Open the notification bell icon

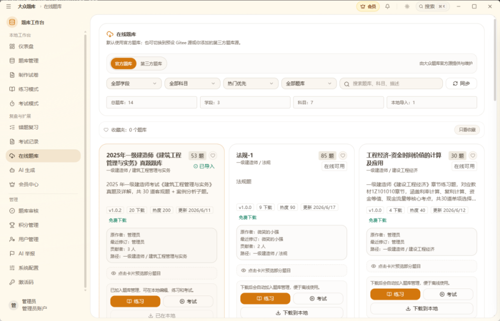tap(387, 6)
